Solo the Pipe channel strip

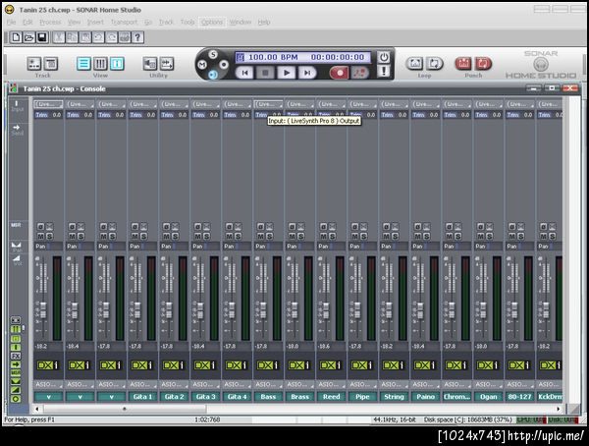point(363,236)
